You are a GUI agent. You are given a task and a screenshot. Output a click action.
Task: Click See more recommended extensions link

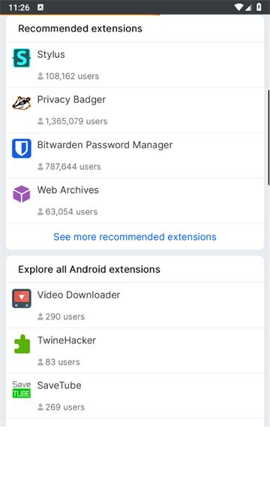pos(135,237)
